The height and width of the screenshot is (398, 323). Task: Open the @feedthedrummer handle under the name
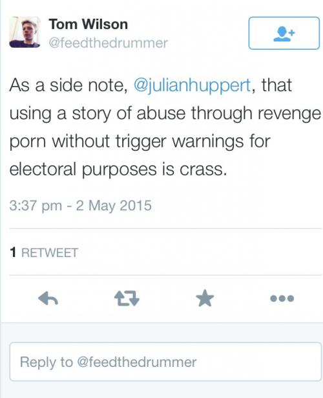pos(108,43)
